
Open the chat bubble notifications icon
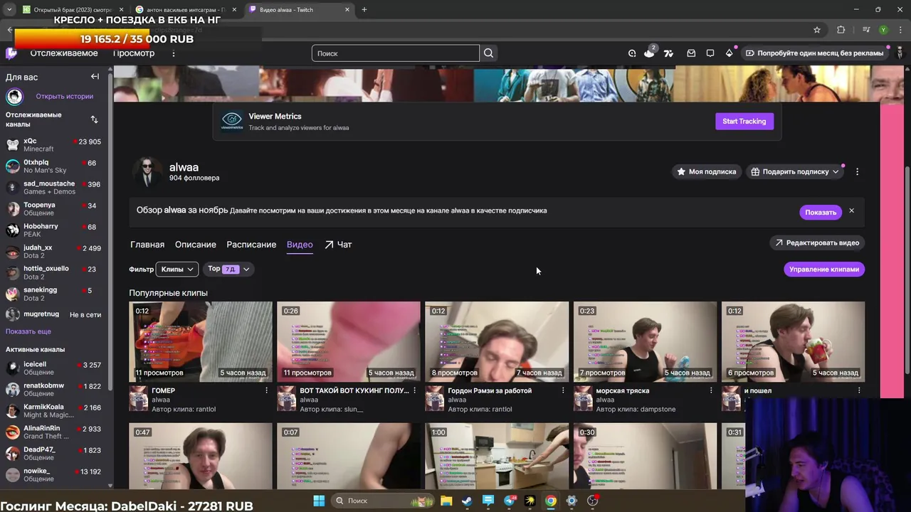pos(710,53)
